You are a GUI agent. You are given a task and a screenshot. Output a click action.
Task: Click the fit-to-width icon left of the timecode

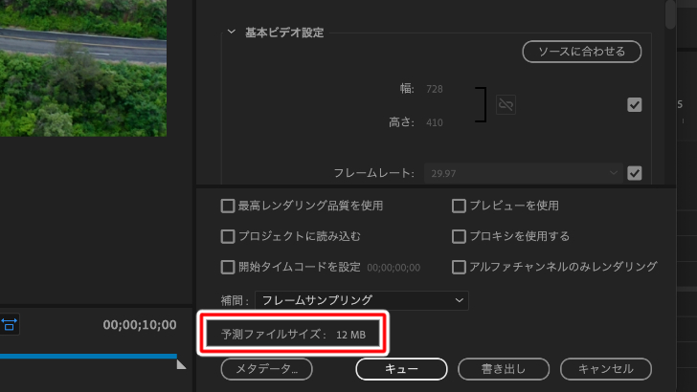[9, 324]
